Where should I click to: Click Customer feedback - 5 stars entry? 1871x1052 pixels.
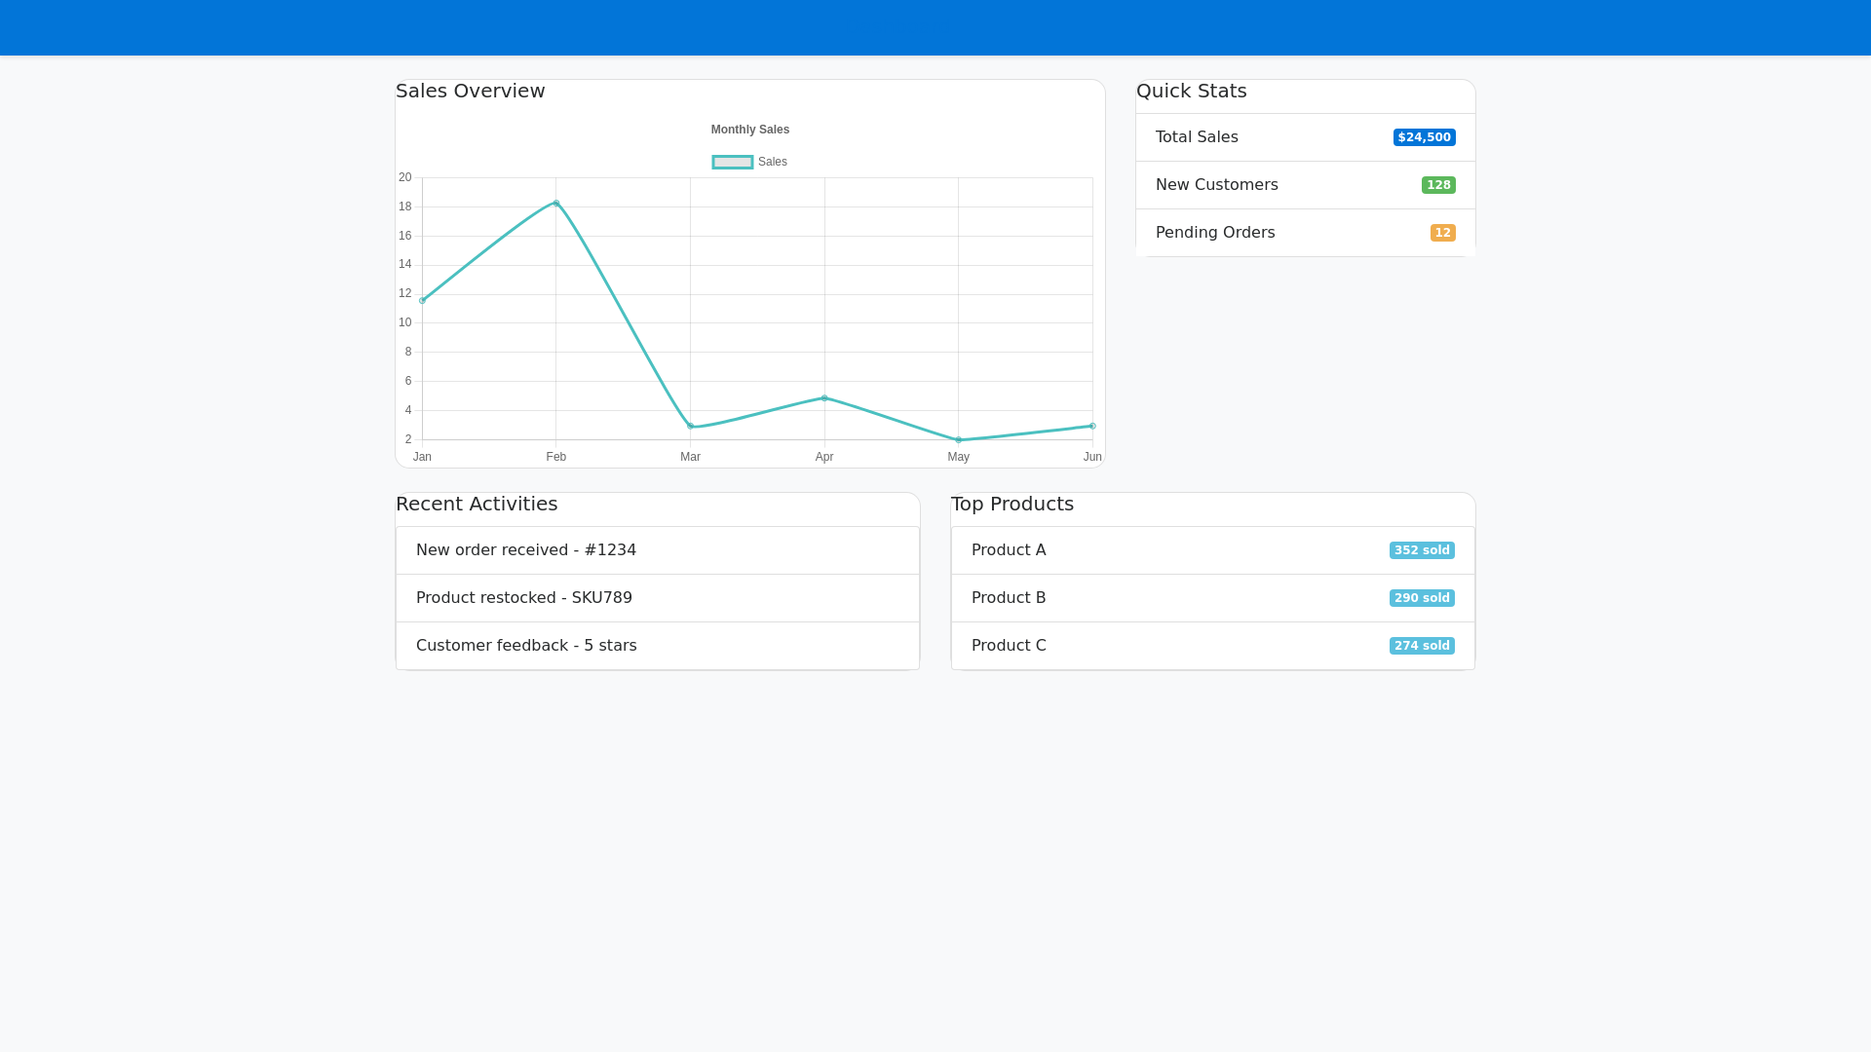point(657,645)
